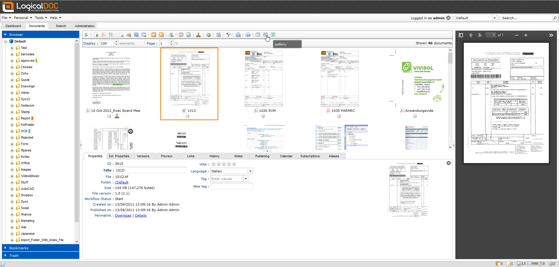Open the workflow gear tool

pos(208,35)
